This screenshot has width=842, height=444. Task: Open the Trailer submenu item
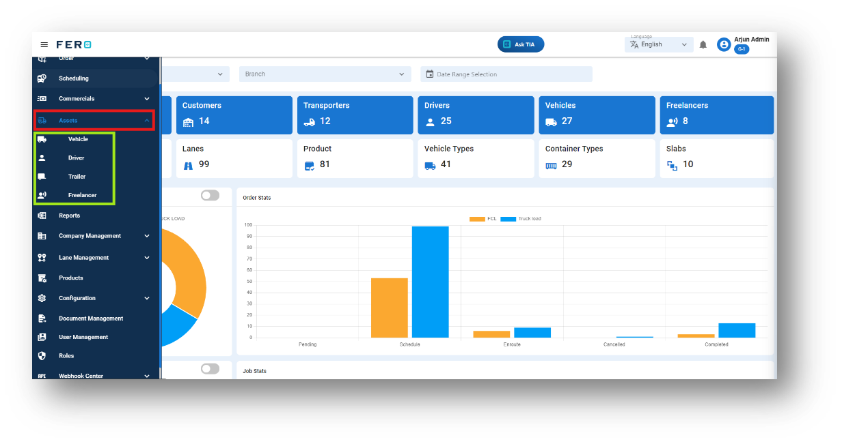pos(77,177)
